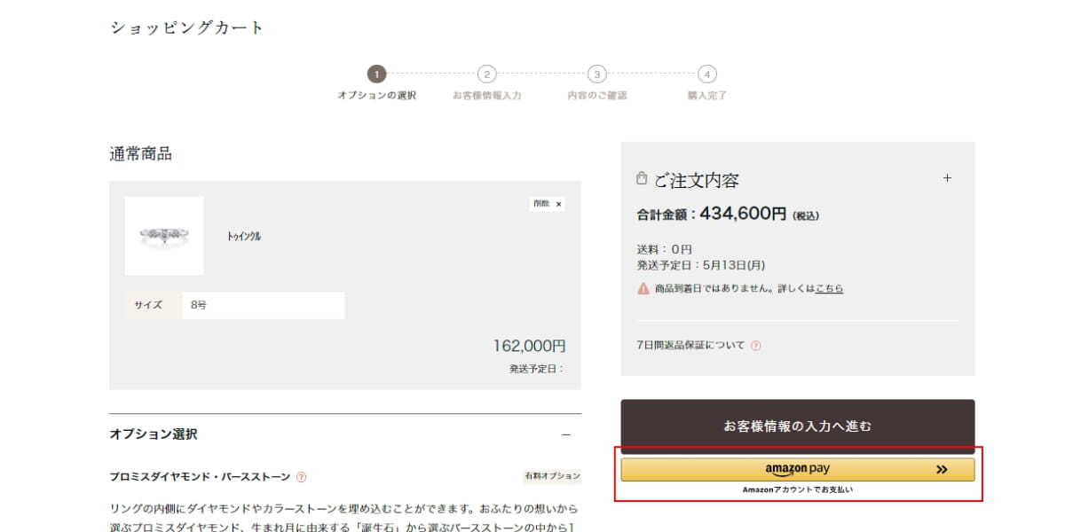The image size is (1065, 532).
Task: Go to the お客様情報入力 step label
Action: (486, 96)
